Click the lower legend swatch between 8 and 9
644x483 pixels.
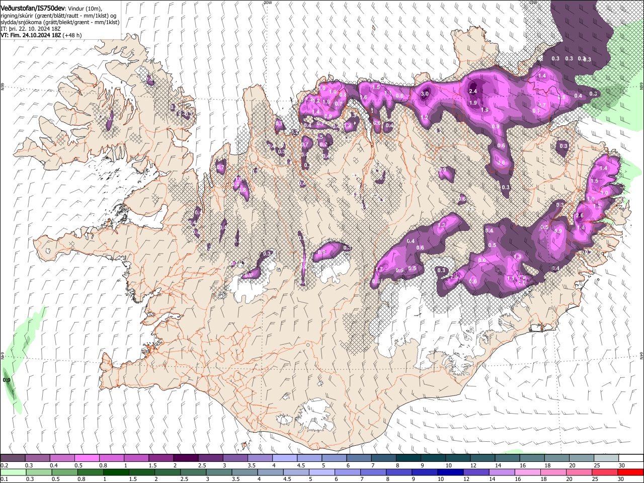pos(398,472)
